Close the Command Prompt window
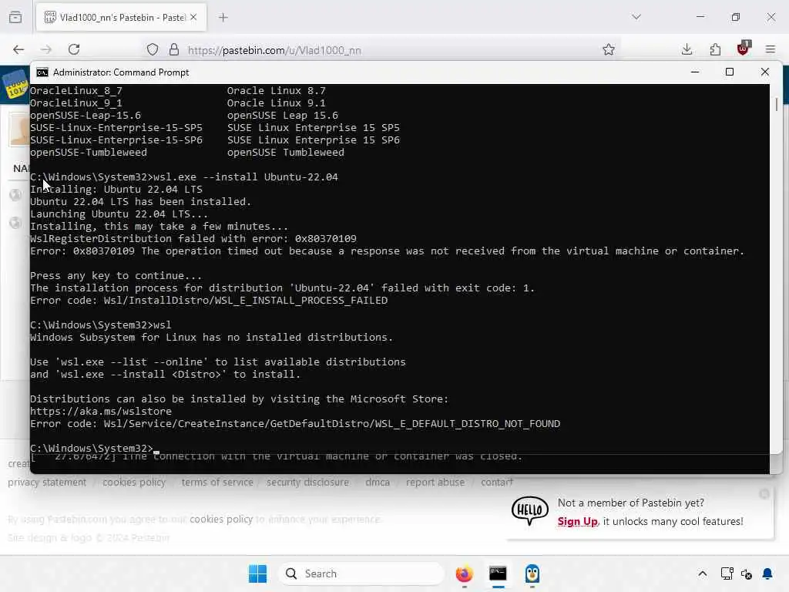Image resolution: width=789 pixels, height=592 pixels. [765, 72]
